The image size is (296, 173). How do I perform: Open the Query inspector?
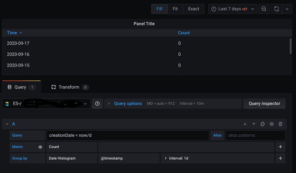click(264, 103)
